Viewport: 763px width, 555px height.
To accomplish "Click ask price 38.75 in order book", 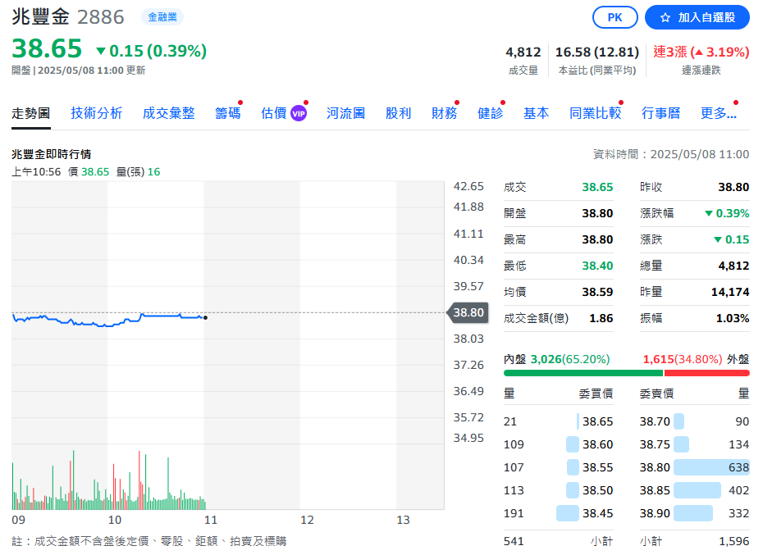I will [655, 444].
